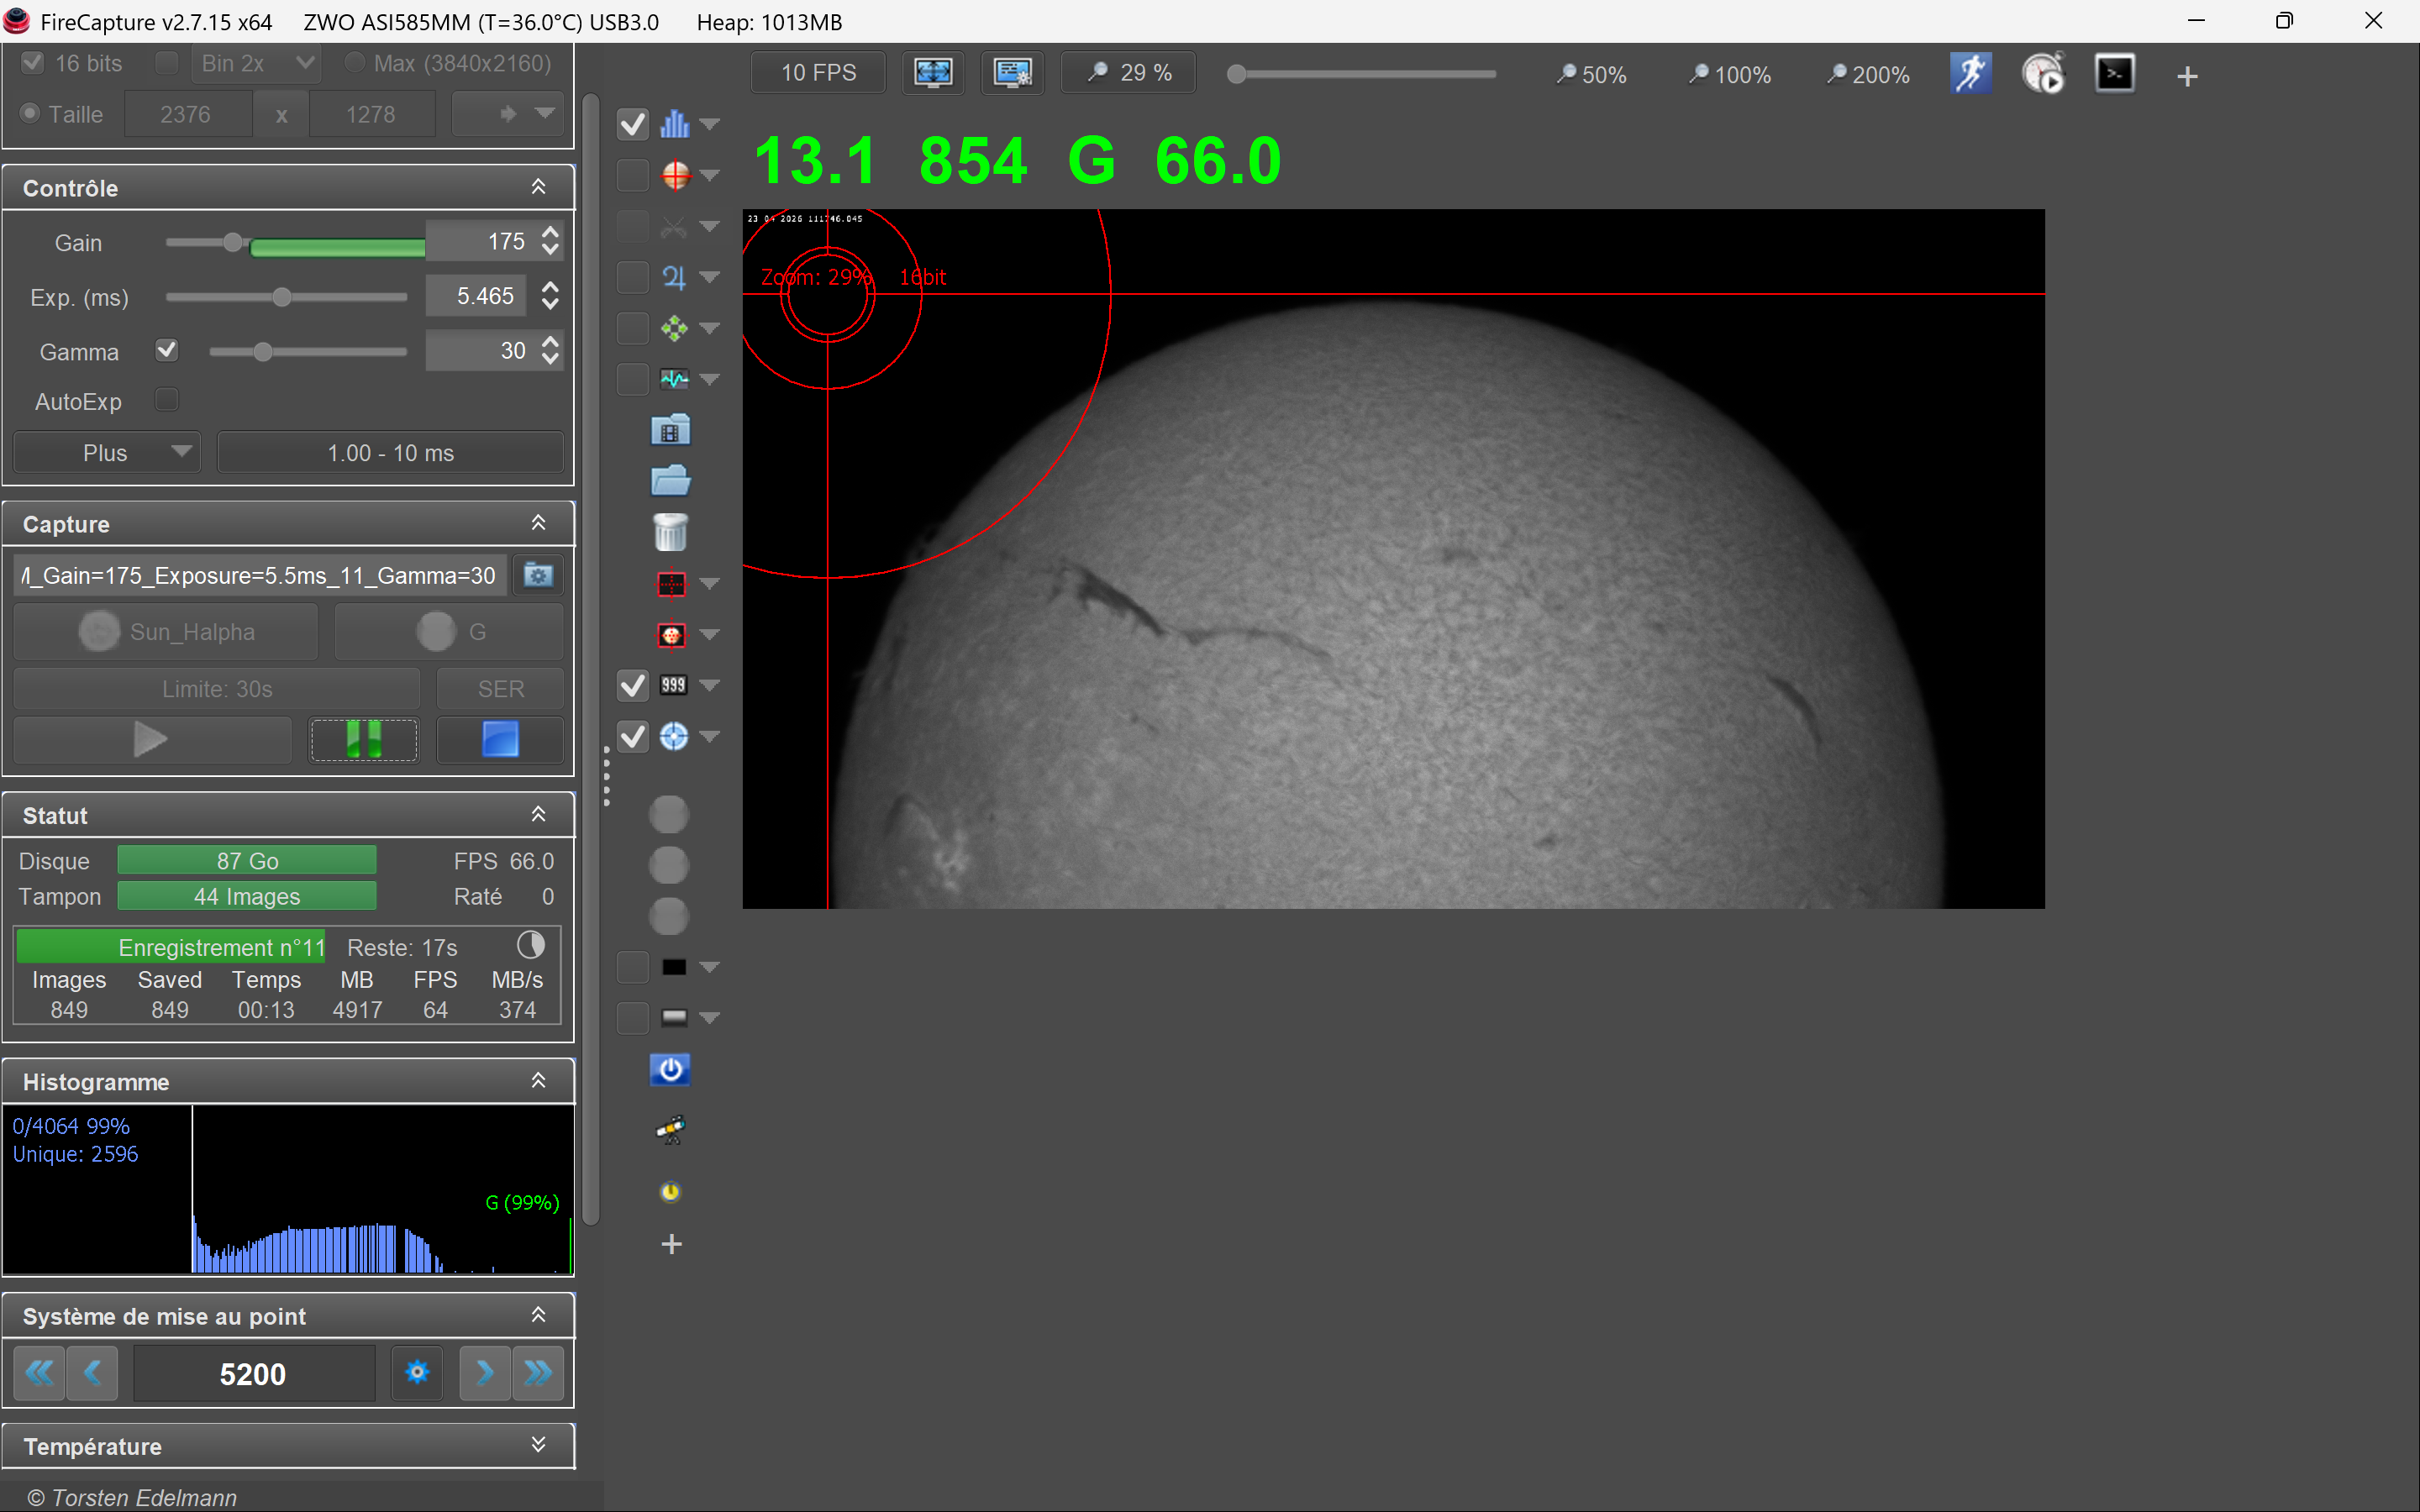Open the console terminal icon

pyautogui.click(x=2115, y=73)
